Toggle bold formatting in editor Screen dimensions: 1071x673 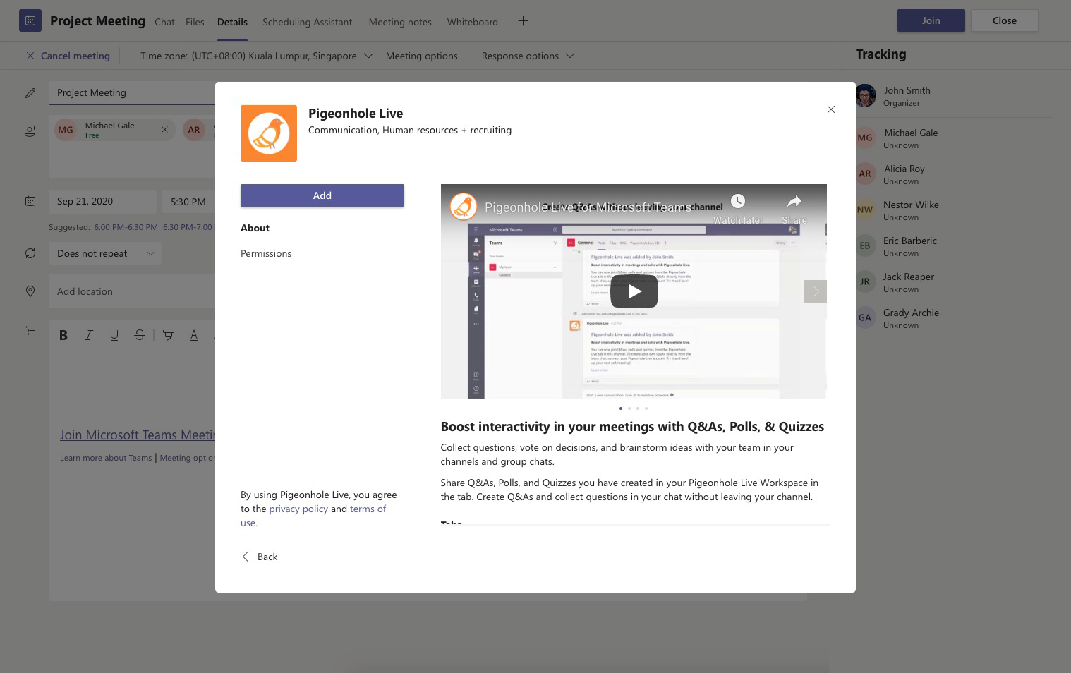(63, 335)
